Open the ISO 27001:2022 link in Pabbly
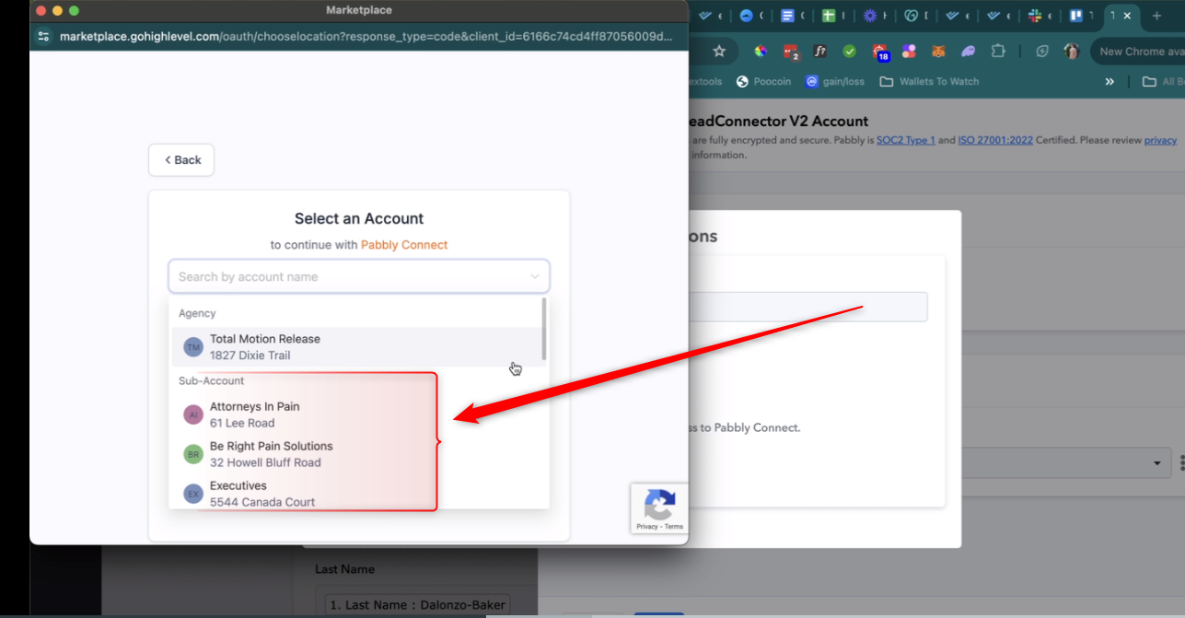The width and height of the screenshot is (1185, 618). coord(995,140)
